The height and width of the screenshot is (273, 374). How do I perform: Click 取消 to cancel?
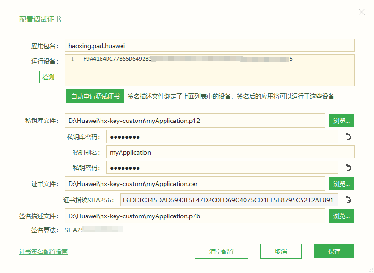coord(281,251)
